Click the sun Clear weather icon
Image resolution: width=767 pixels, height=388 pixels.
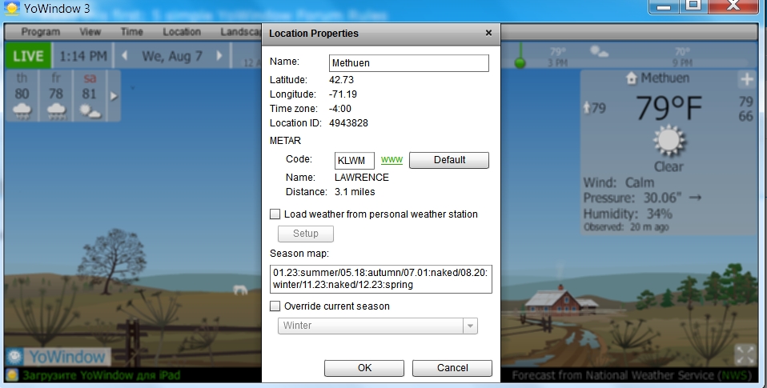(668, 141)
